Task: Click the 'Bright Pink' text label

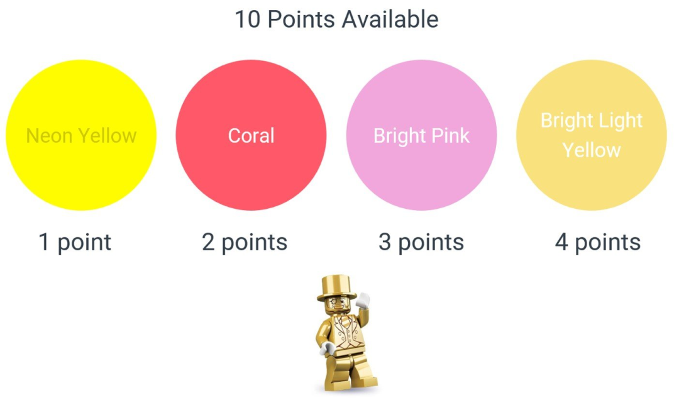Action: [x=421, y=136]
